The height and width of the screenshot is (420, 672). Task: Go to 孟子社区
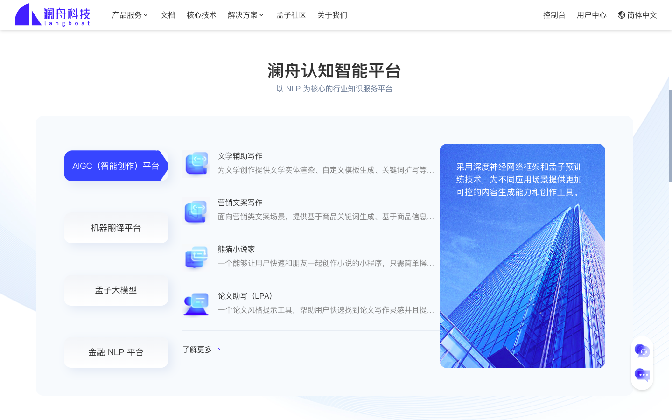click(291, 15)
